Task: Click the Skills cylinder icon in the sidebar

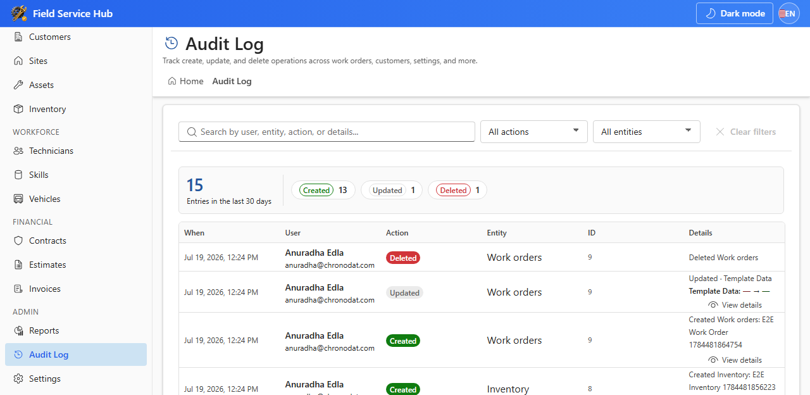Action: 18,175
